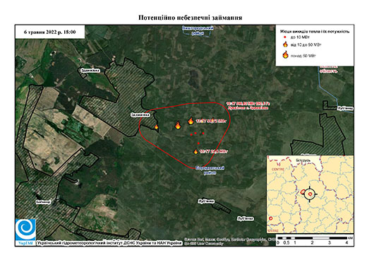Click the 13:17 24,4 МВт fire label
Image resolution: width=367 pixels, height=260 pixels.
click(214, 151)
